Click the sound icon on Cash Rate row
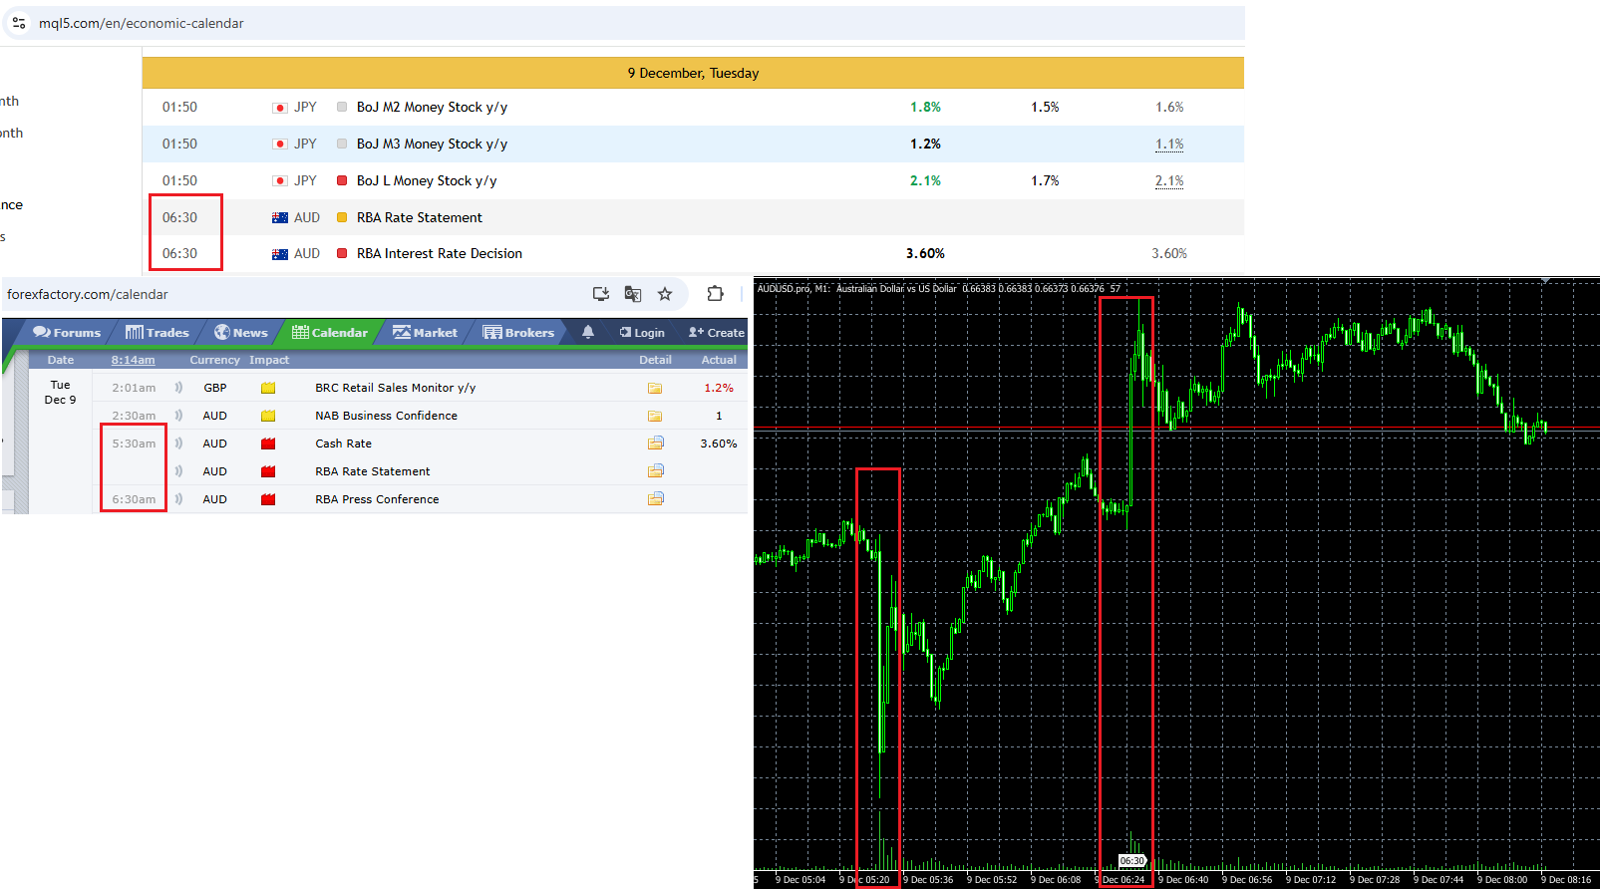Viewport: 1600px width, 889px height. pyautogui.click(x=179, y=444)
